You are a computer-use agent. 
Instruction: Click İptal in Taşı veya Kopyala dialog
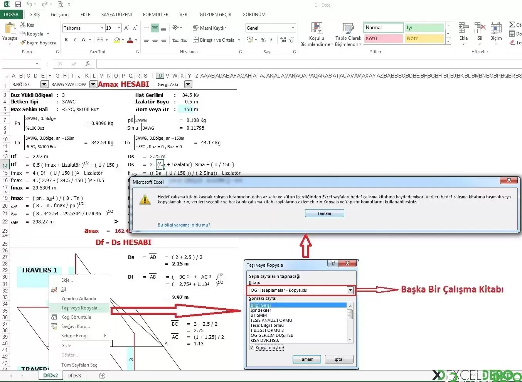(x=339, y=359)
